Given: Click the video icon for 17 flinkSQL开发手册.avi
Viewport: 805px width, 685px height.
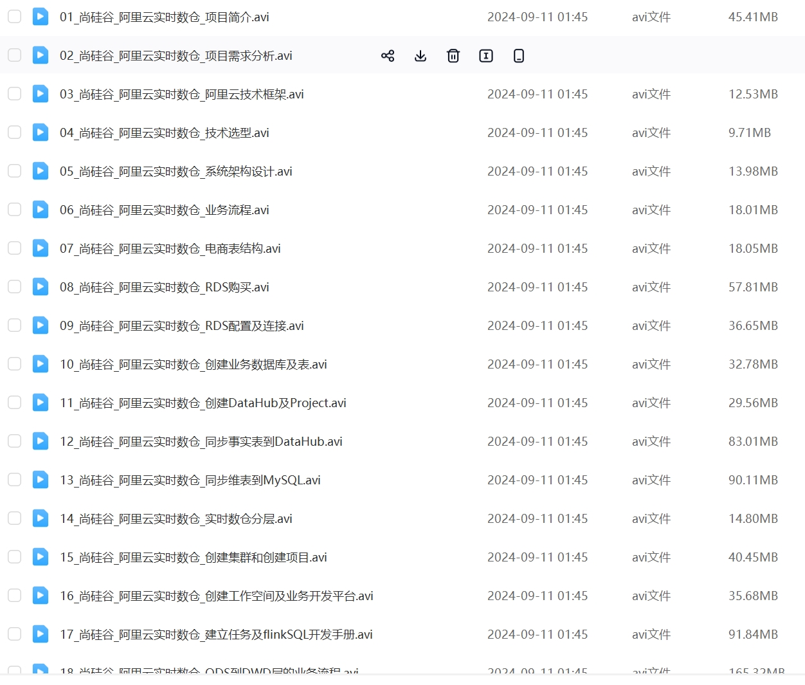Looking at the screenshot, I should point(41,634).
